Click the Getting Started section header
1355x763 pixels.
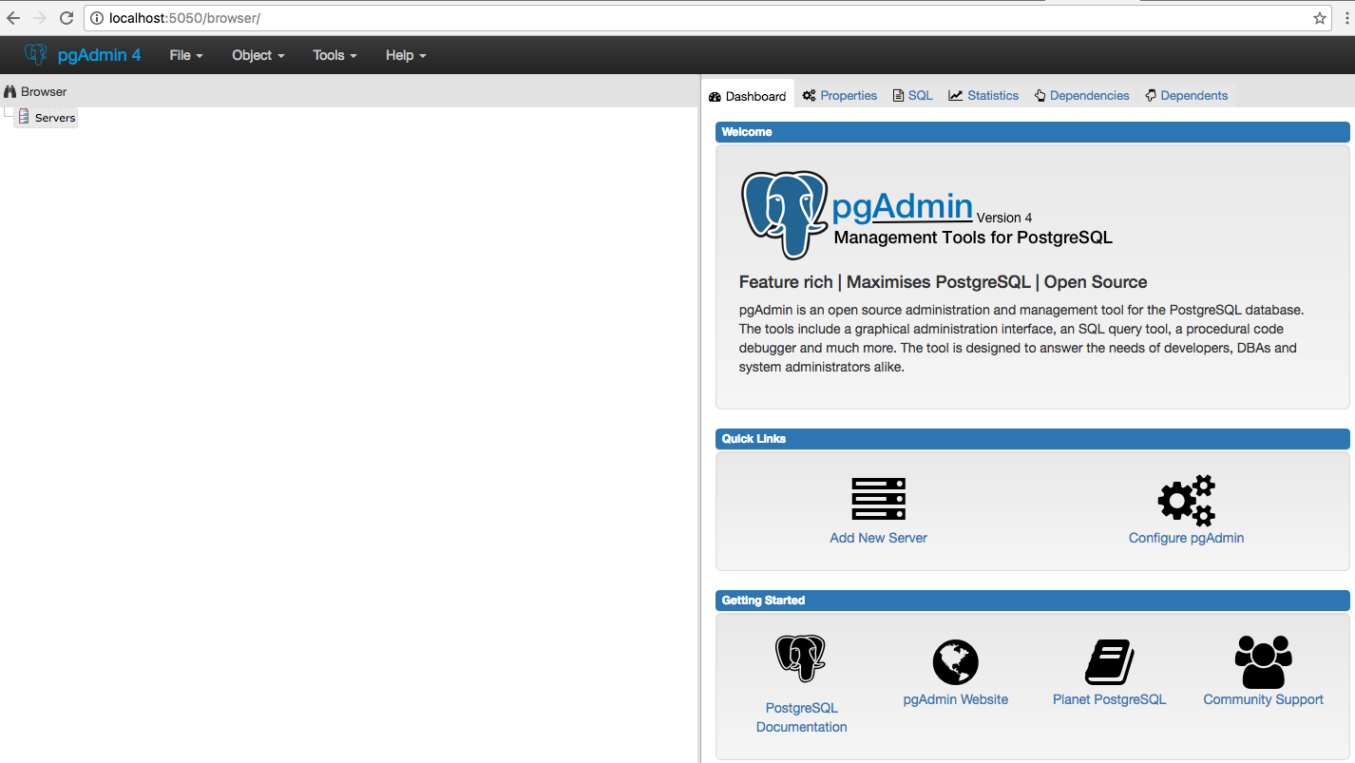1032,601
